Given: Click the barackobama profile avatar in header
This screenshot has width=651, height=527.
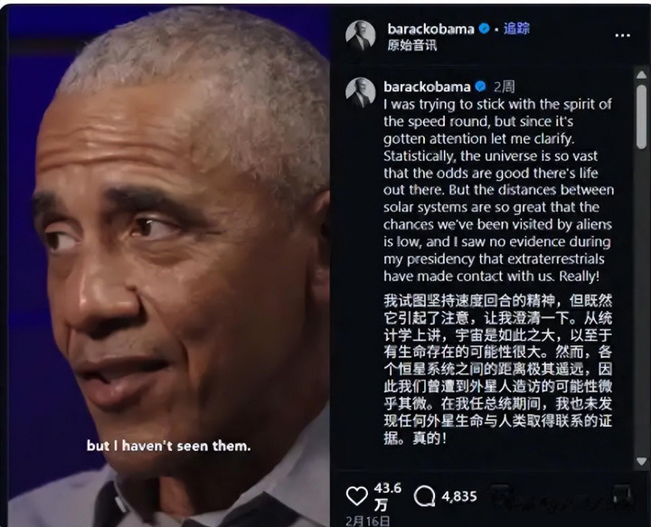Looking at the screenshot, I should 361,35.
